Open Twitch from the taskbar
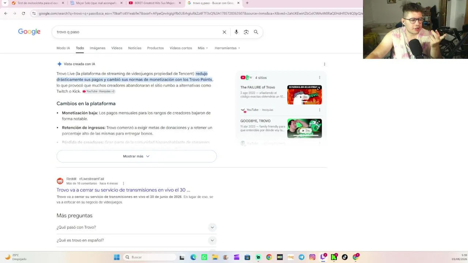 (x=323, y=257)
